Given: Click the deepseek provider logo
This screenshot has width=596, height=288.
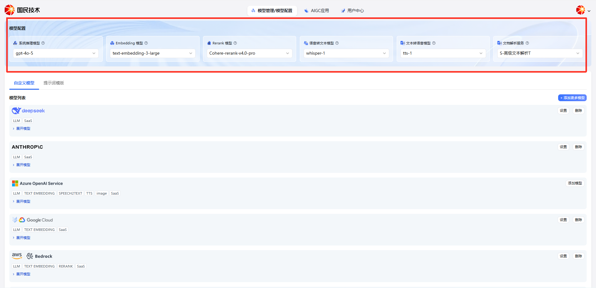Looking at the screenshot, I should 28,111.
